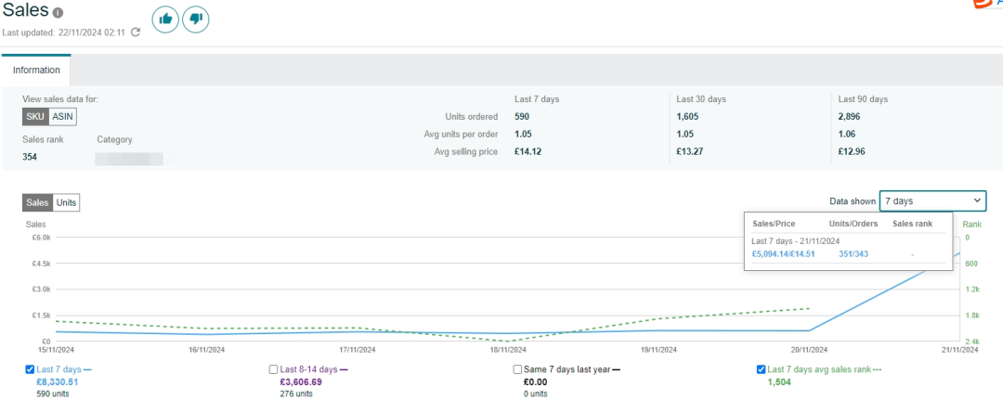Refresh the last updated timestamp

(136, 32)
